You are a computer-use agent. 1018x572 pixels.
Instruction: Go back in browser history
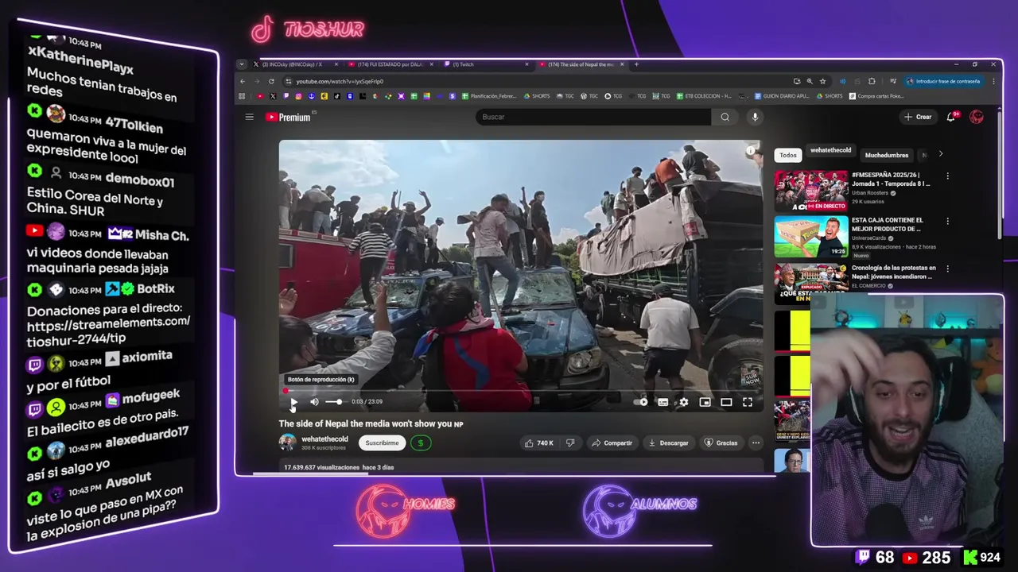[243, 81]
